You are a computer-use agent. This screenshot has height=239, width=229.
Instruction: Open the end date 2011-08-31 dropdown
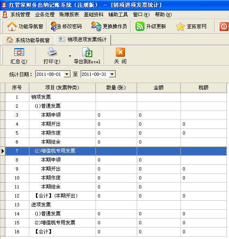112,74
